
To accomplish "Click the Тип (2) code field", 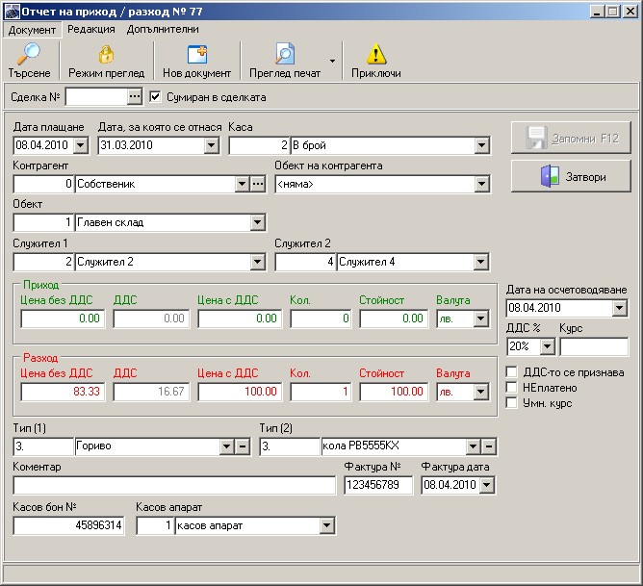I will pyautogui.click(x=290, y=446).
